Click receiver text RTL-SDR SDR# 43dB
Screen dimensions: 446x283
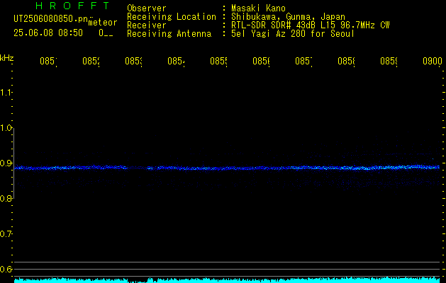click(x=274, y=25)
